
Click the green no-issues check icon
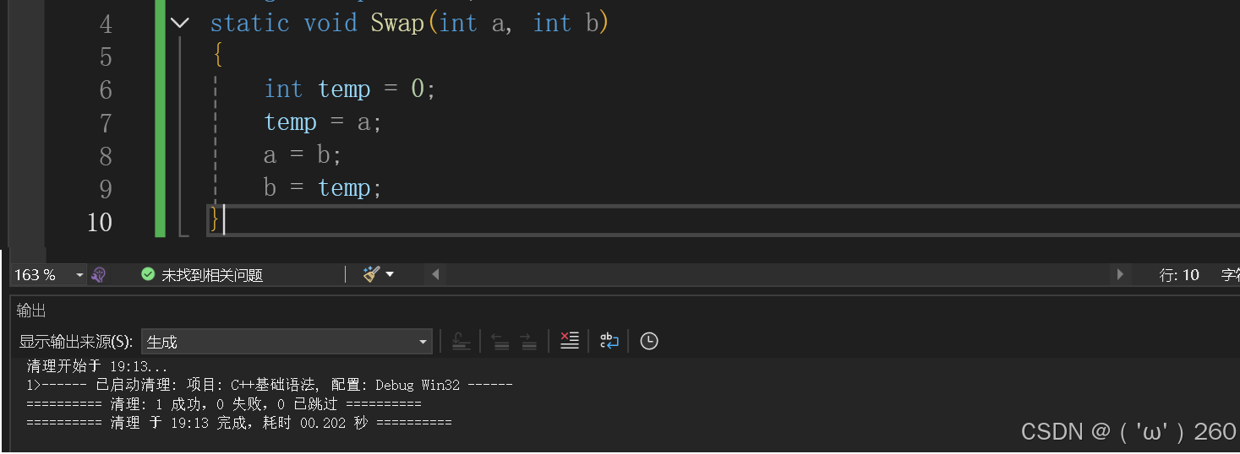(x=148, y=274)
